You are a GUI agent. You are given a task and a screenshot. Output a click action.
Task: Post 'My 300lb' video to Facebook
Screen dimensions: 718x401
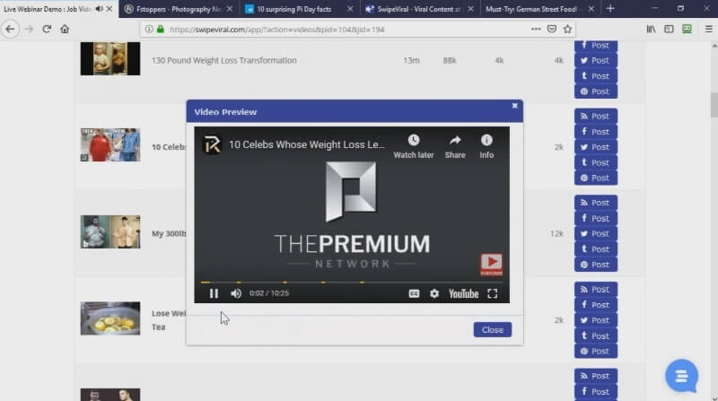[x=595, y=218]
